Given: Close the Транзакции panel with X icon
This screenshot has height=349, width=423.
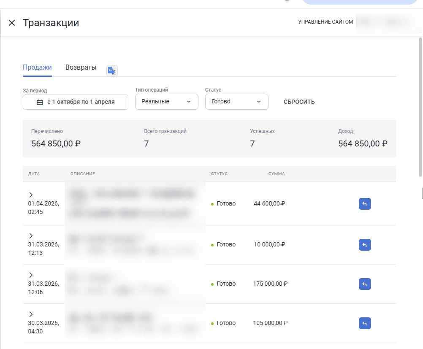Looking at the screenshot, I should click(x=12, y=23).
